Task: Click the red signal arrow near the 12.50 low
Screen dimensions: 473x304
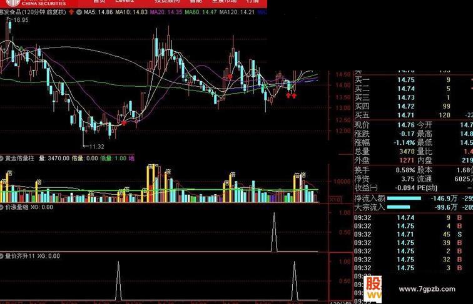Action: [124, 123]
